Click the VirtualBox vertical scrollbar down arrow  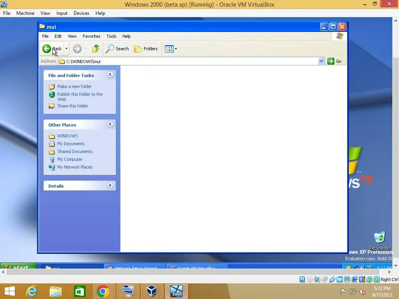click(x=395, y=266)
